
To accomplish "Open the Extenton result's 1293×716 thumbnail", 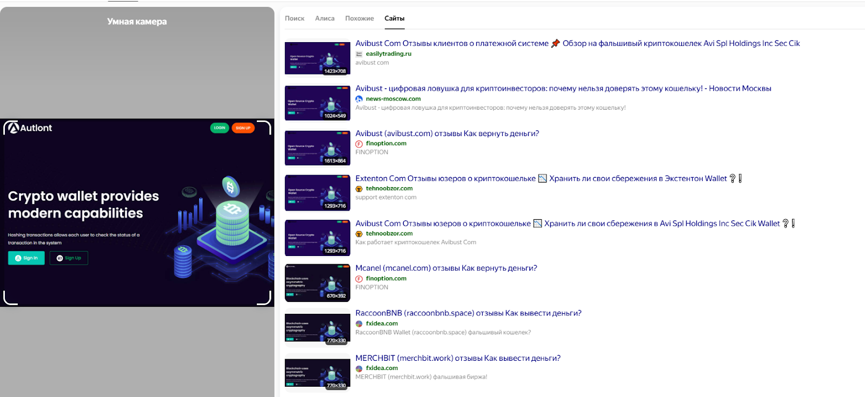I will (x=317, y=192).
